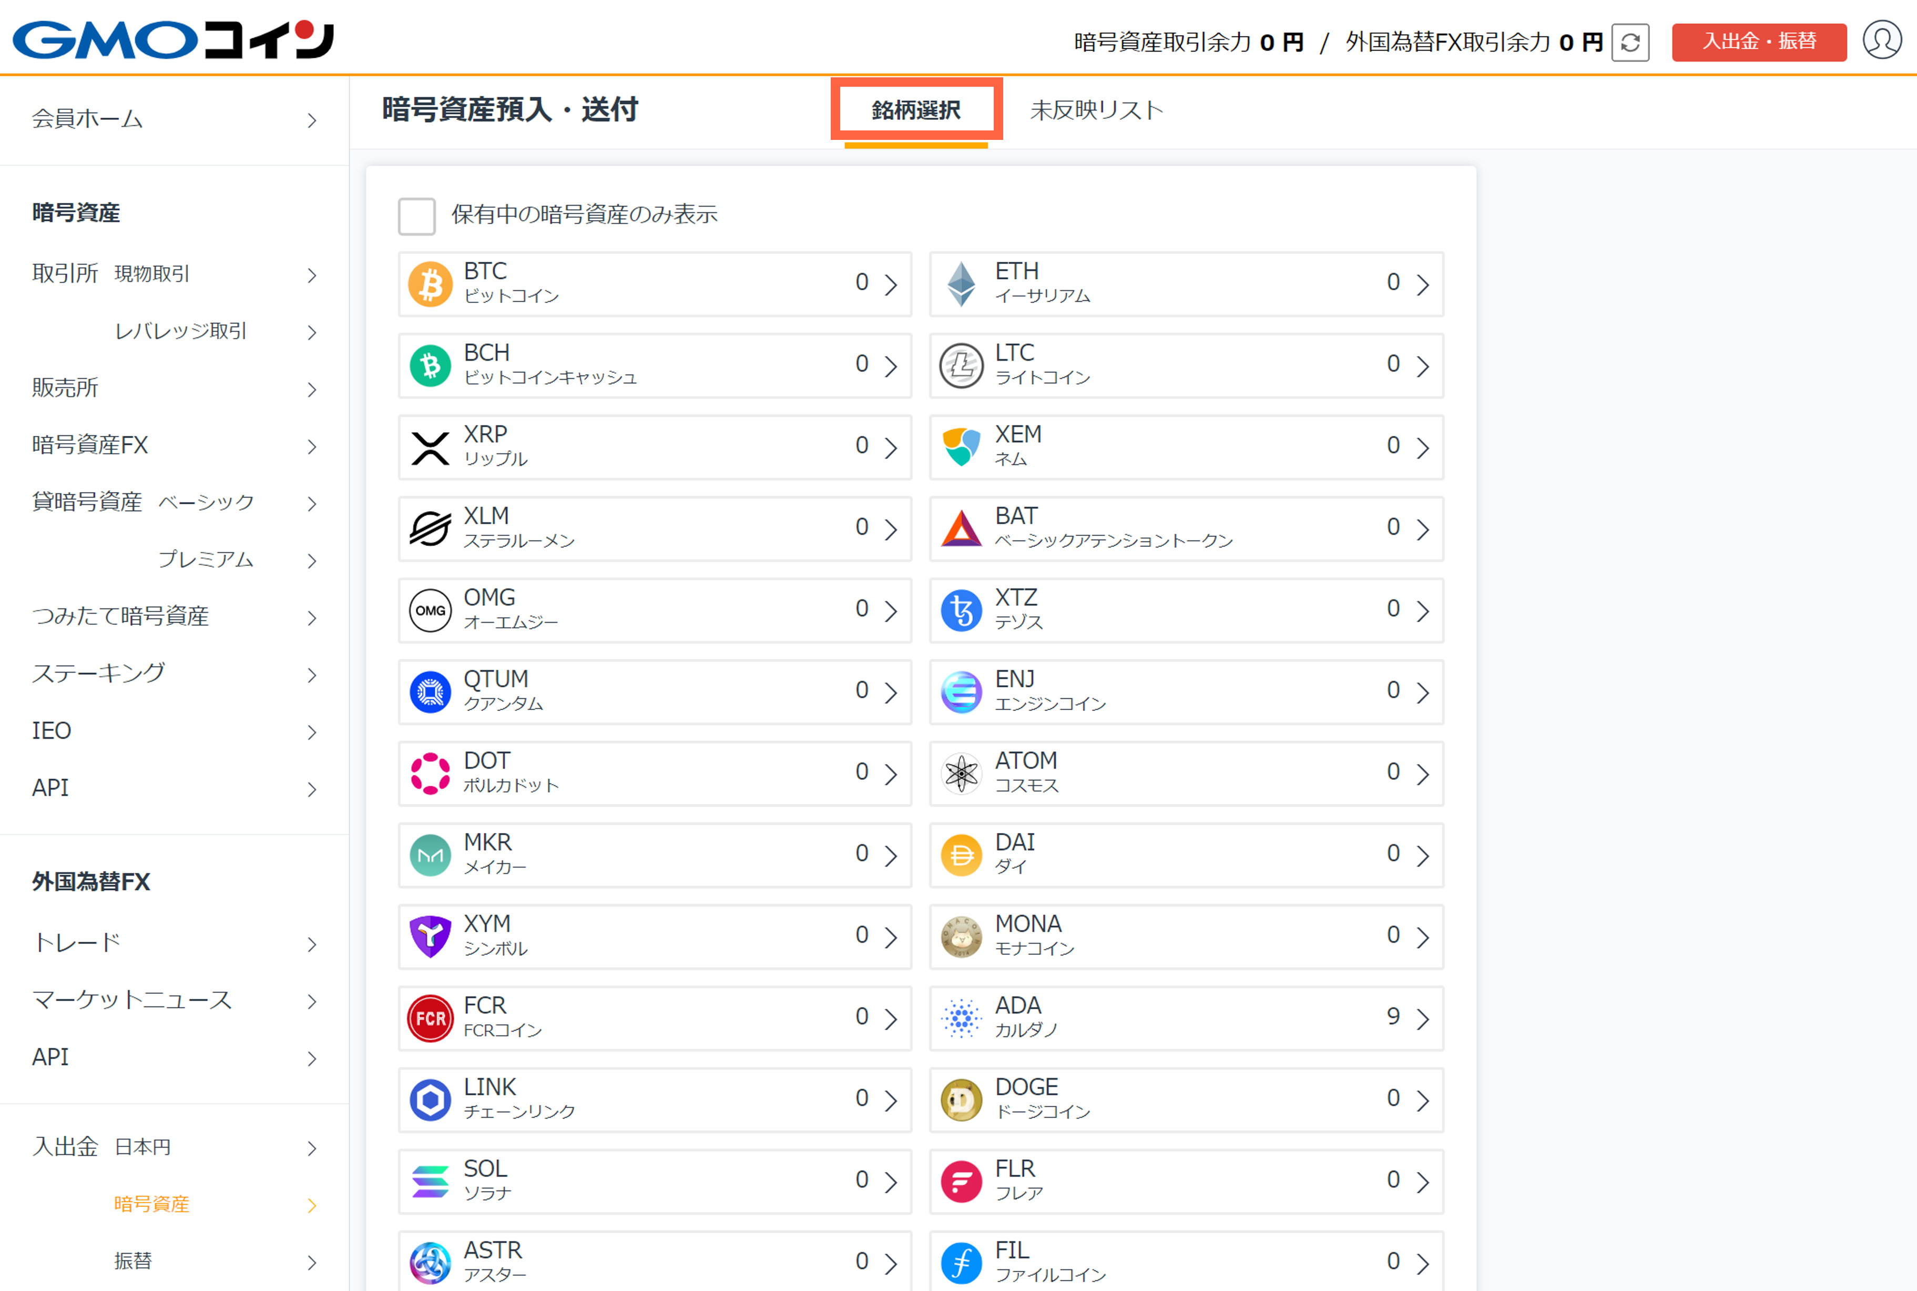The width and height of the screenshot is (1917, 1291).
Task: Click the Stellar XLM icon
Action: 430,528
